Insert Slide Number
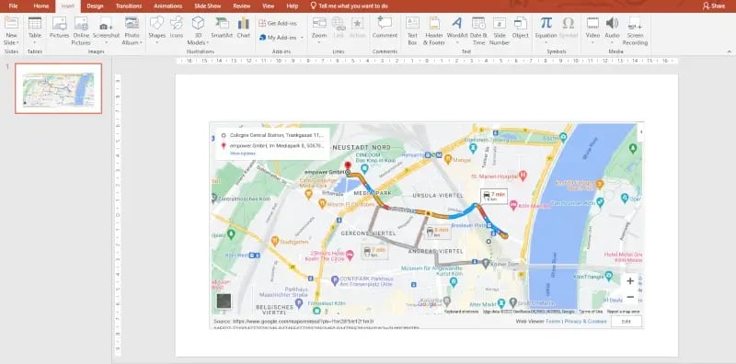This screenshot has height=364, width=736. coord(499,31)
